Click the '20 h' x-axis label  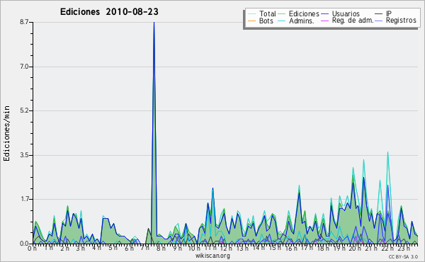pos(354,249)
